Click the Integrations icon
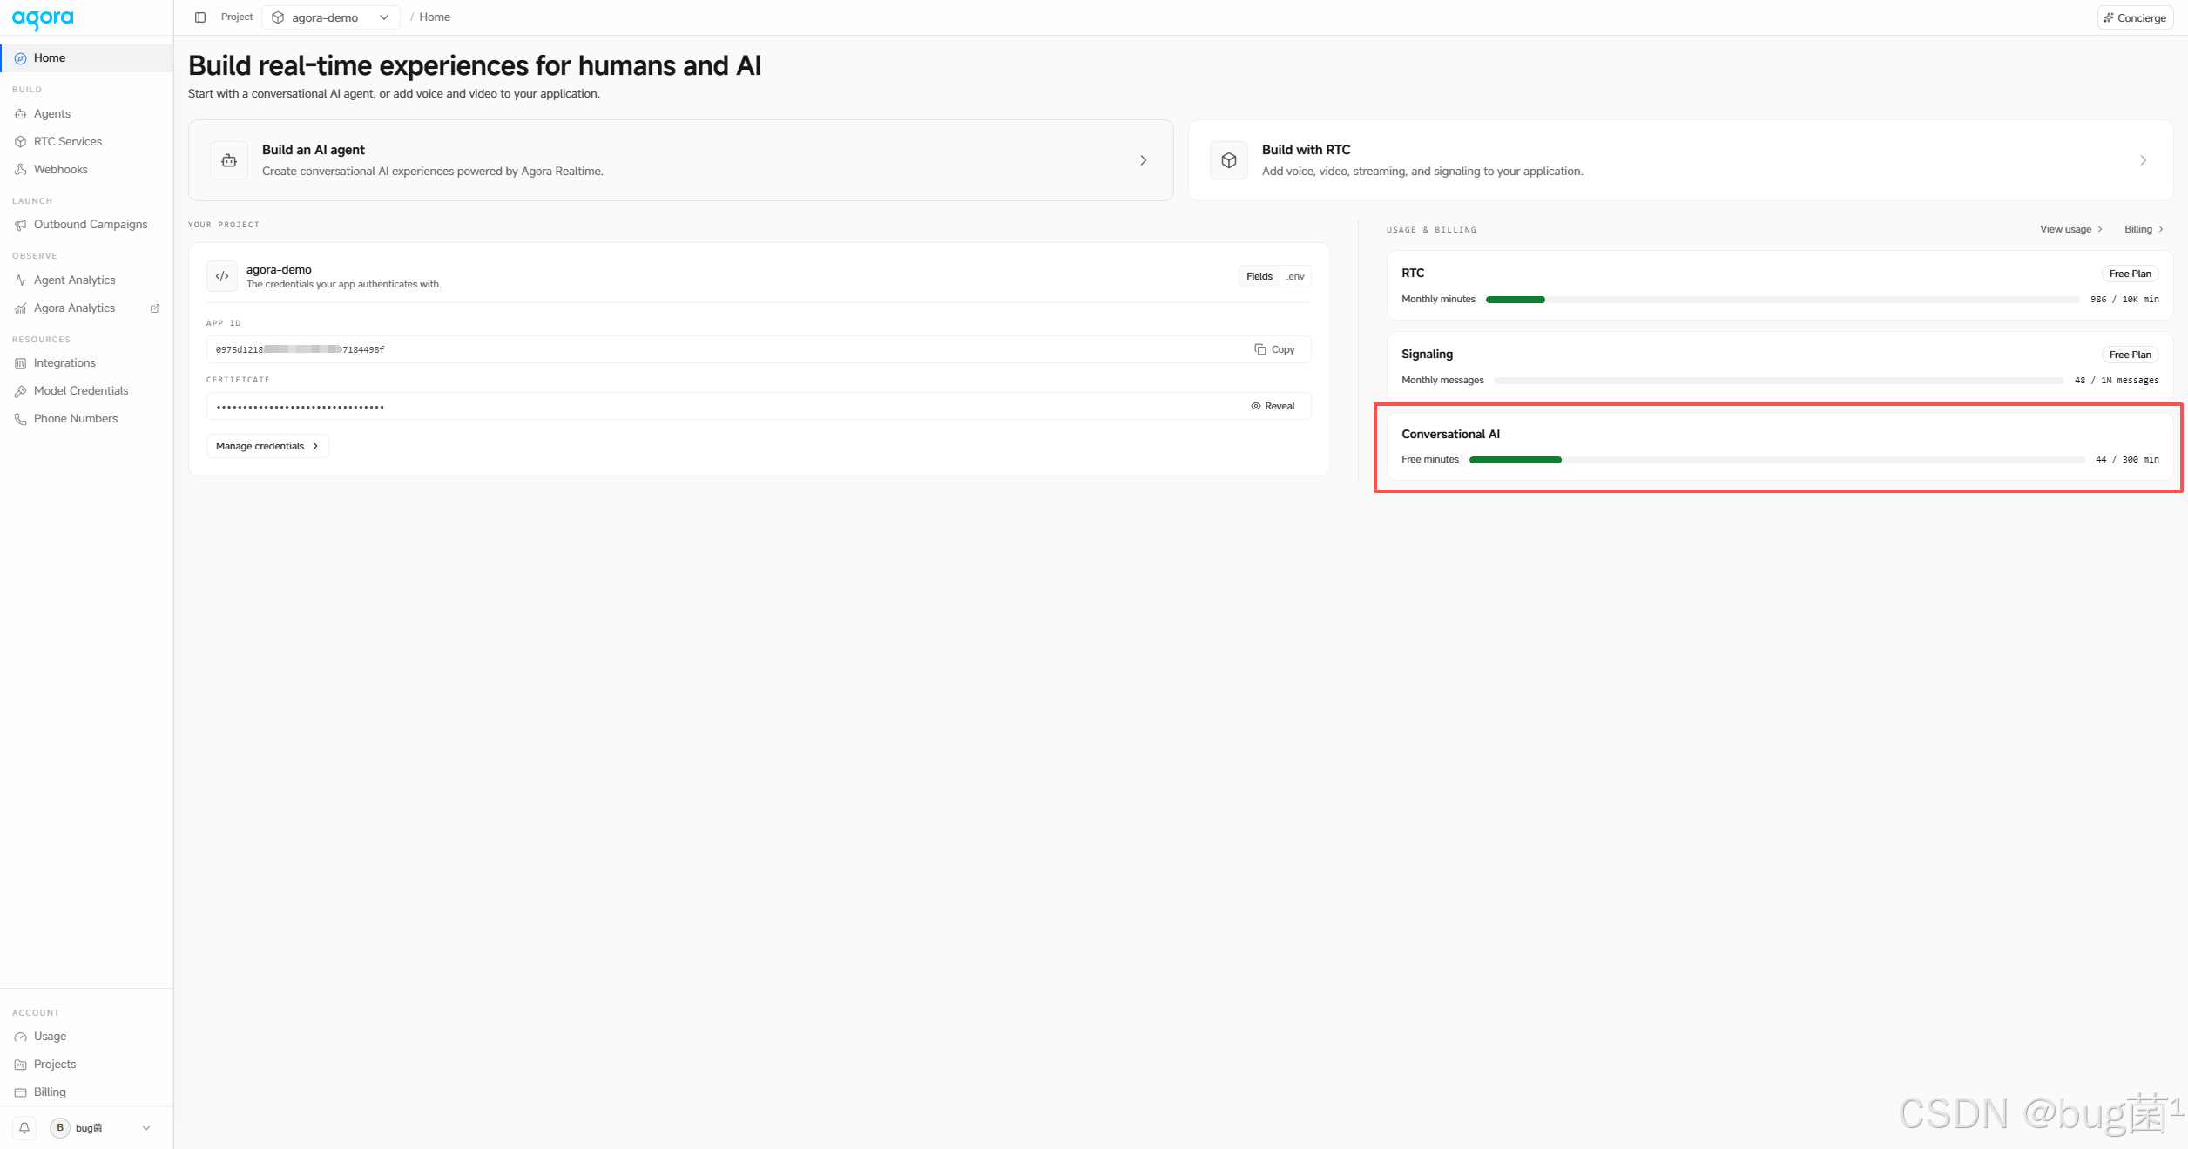The height and width of the screenshot is (1149, 2188). [20, 363]
